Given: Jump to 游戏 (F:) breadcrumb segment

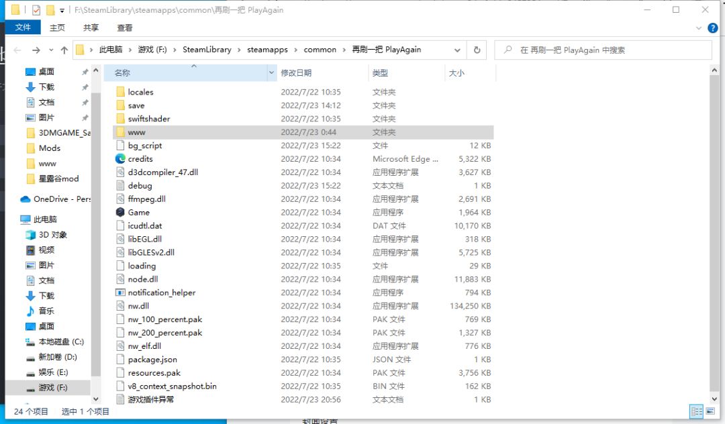Looking at the screenshot, I should point(152,50).
